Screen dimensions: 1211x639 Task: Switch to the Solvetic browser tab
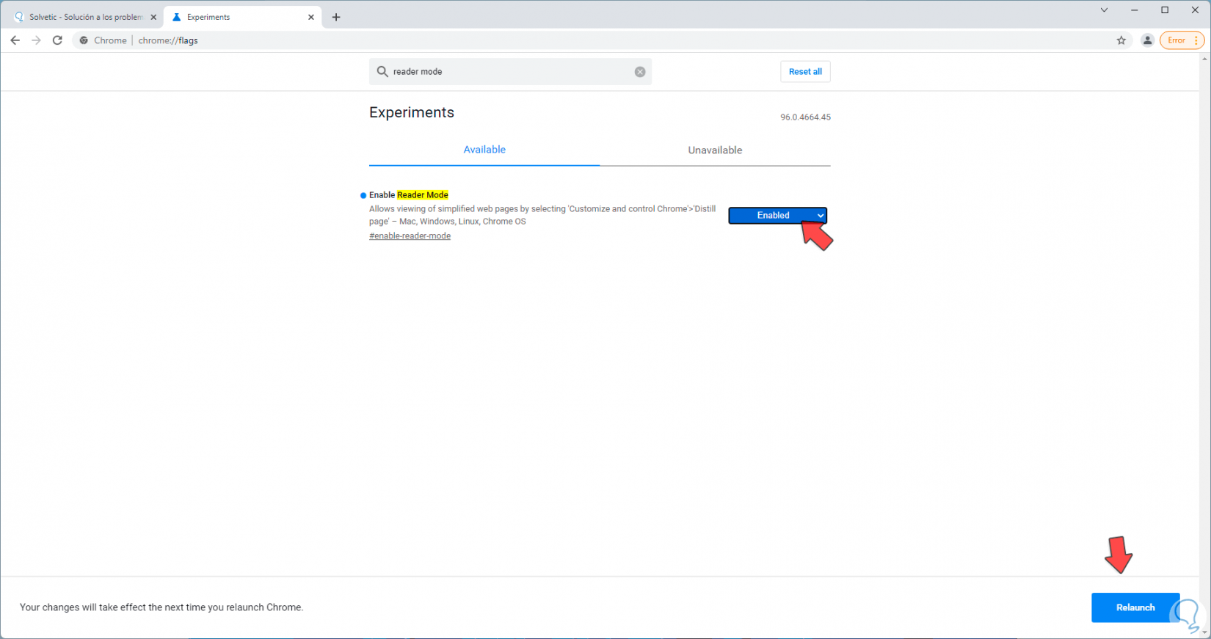pyautogui.click(x=84, y=17)
